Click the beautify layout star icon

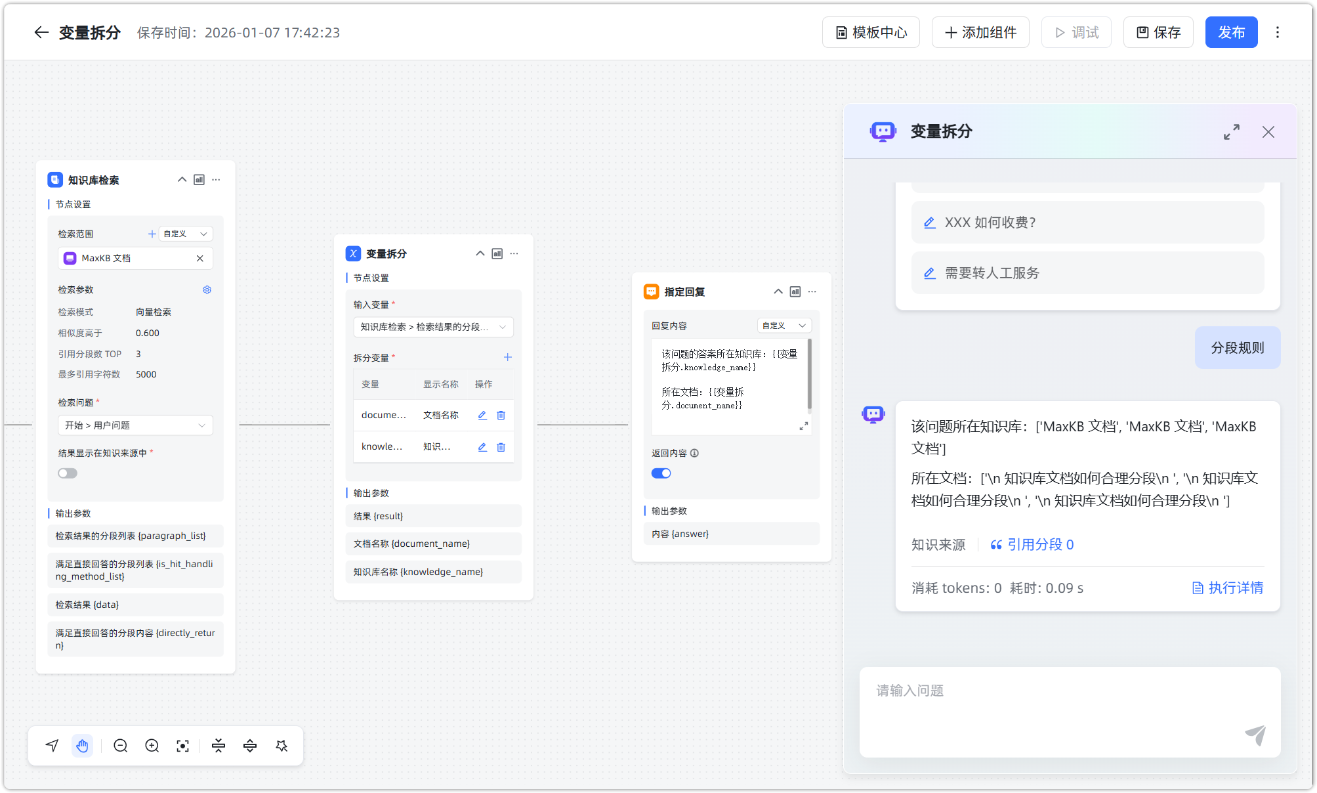[282, 745]
